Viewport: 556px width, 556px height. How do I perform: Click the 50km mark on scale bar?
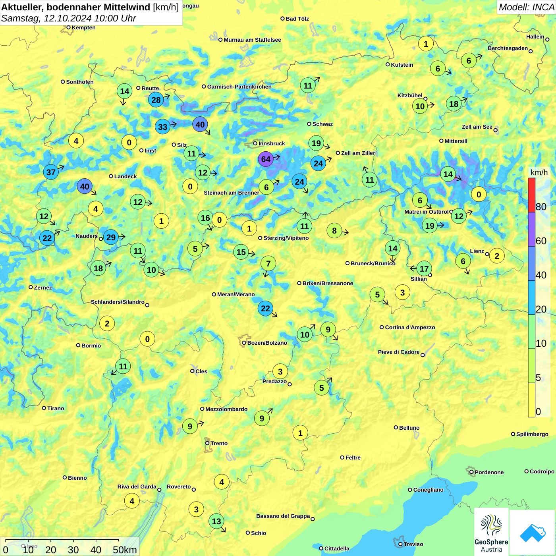(x=125, y=550)
